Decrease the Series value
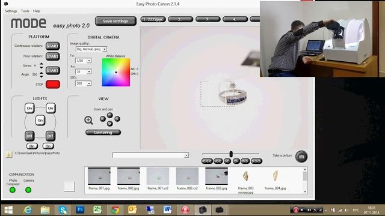Image resolution: width=385 pixels, height=216 pixels. coord(42,67)
